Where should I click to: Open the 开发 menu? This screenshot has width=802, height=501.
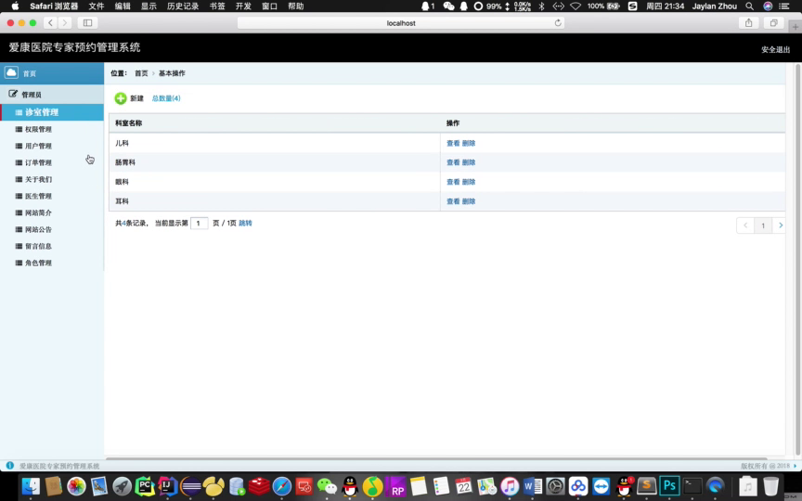point(243,6)
